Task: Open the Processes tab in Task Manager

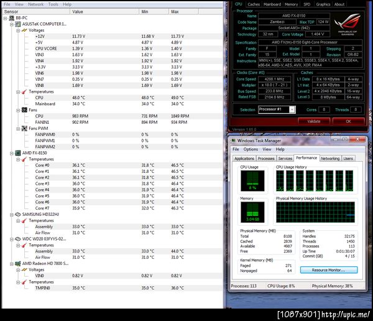Action: click(266, 159)
